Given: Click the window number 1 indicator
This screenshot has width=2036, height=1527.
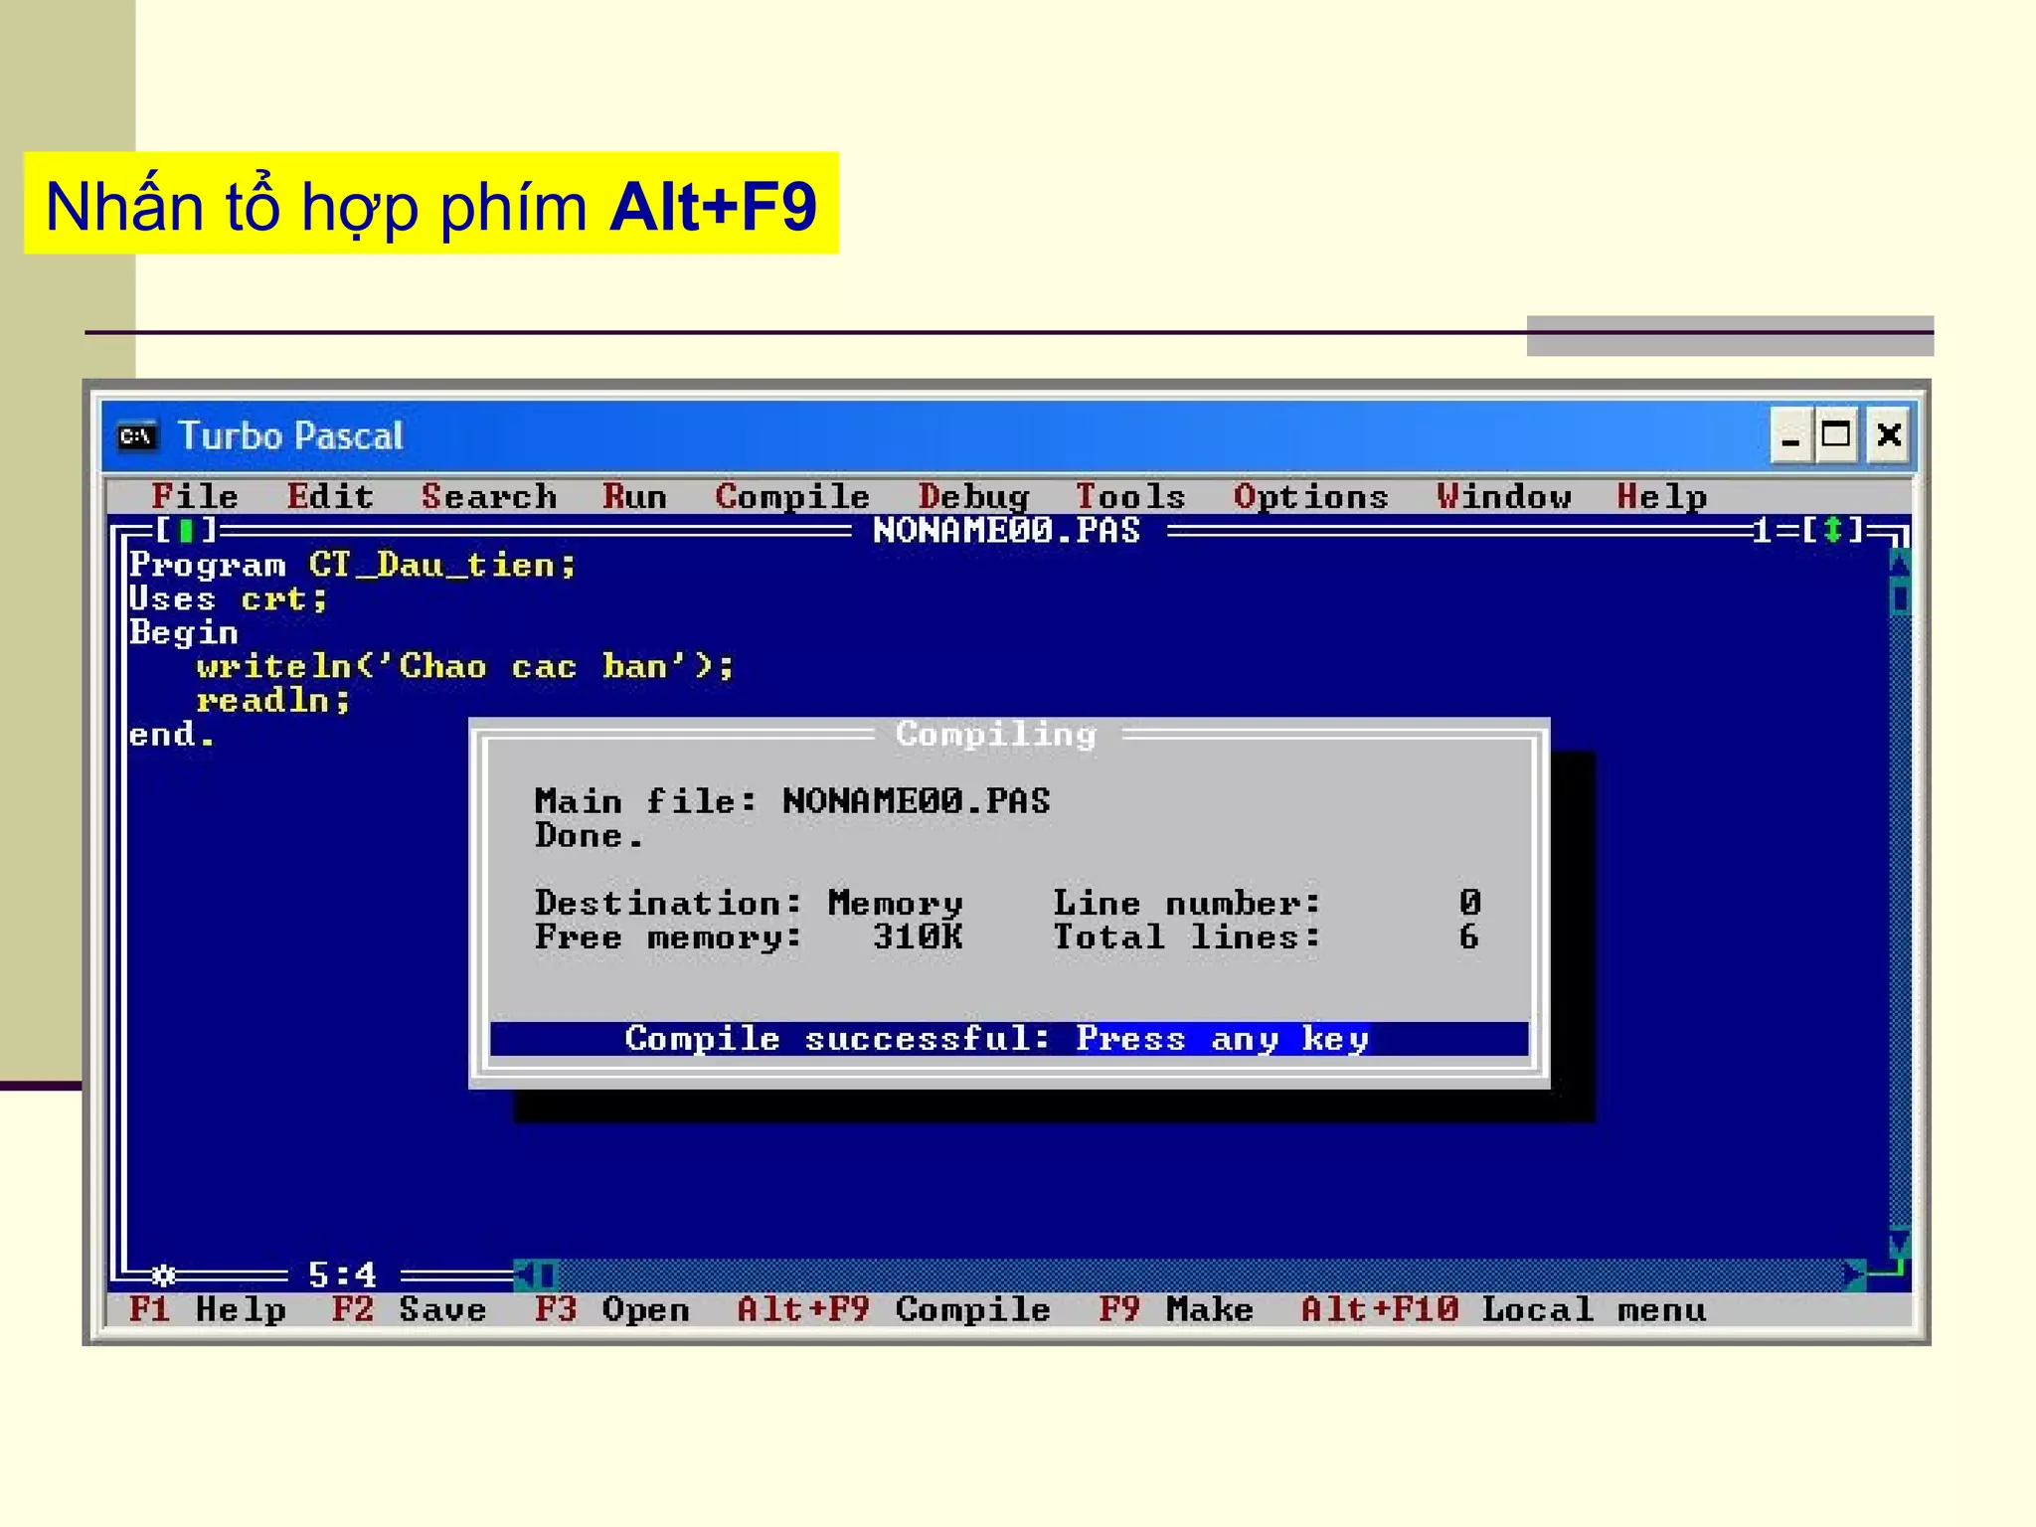Looking at the screenshot, I should 1761,530.
